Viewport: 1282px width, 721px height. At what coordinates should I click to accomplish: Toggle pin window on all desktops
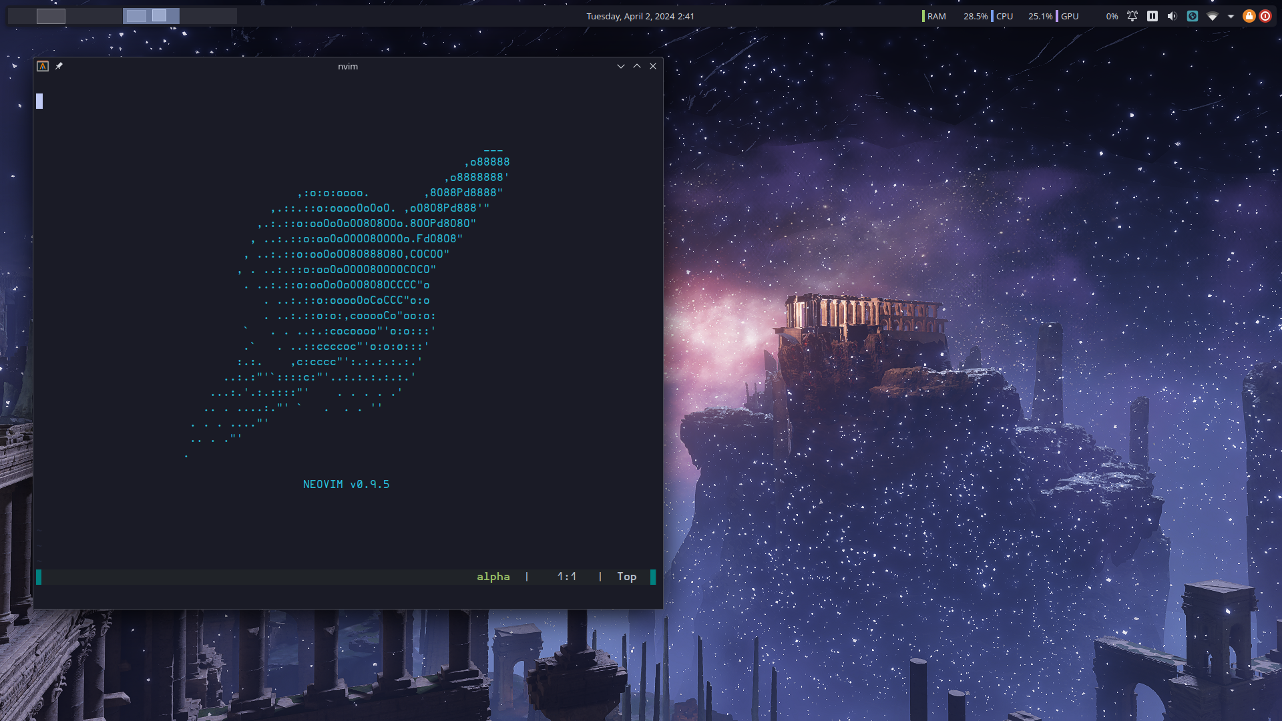point(59,66)
